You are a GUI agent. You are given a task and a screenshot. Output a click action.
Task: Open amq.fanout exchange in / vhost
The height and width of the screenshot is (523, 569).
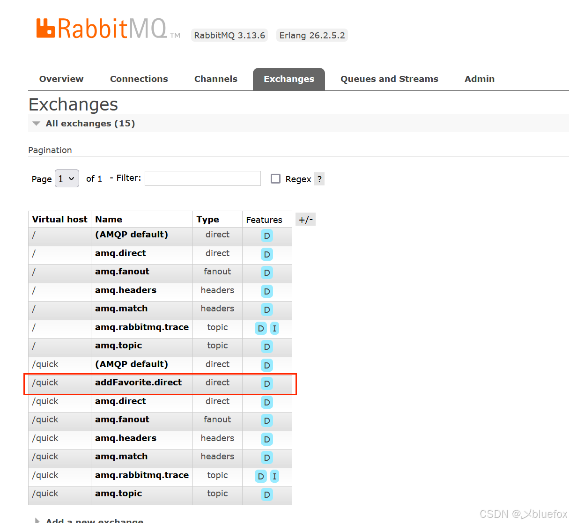(122, 272)
